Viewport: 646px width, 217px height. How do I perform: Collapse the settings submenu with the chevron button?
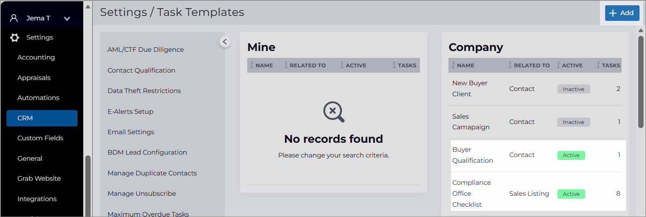tap(225, 42)
